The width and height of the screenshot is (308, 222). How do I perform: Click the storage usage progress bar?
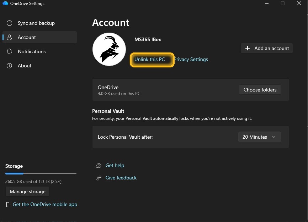point(41,174)
